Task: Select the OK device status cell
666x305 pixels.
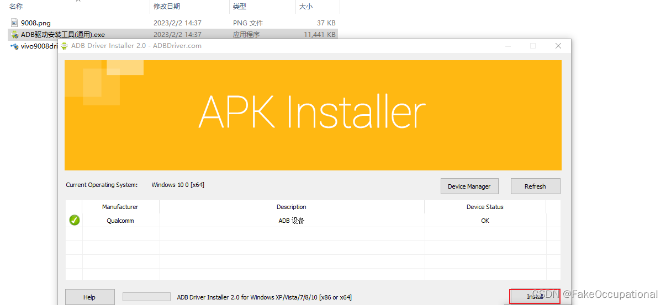Action: click(485, 221)
